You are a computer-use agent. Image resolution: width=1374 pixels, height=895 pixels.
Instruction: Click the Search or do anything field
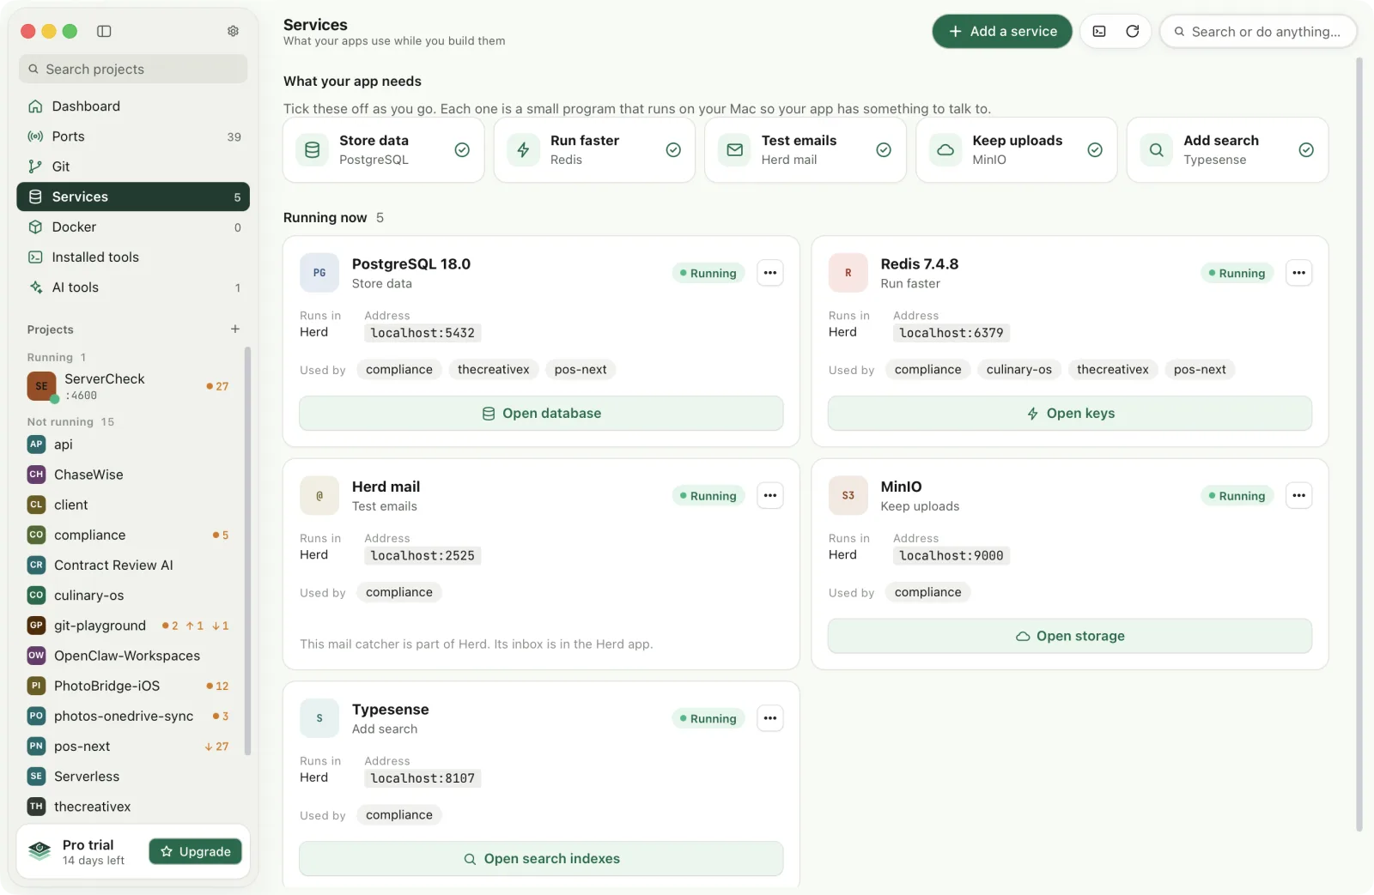coord(1258,32)
